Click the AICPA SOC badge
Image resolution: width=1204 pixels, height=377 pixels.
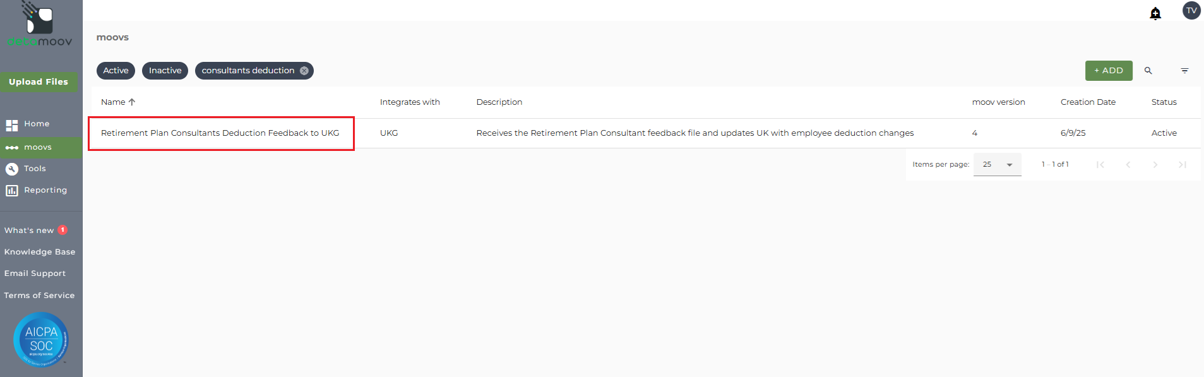click(41, 340)
